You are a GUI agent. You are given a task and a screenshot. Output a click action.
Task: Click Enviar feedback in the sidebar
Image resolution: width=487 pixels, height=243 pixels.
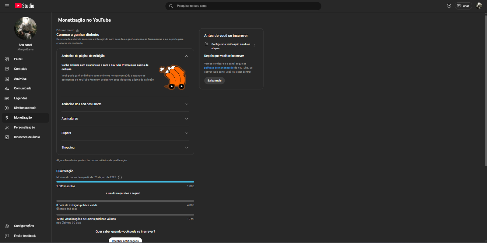(25, 236)
